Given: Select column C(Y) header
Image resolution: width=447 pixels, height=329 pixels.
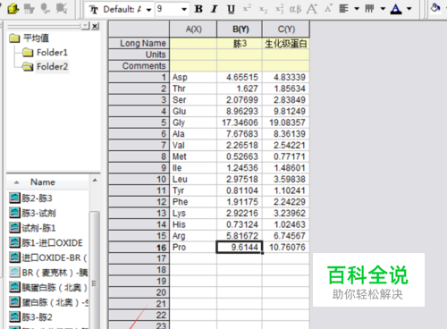Looking at the screenshot, I should point(286,29).
